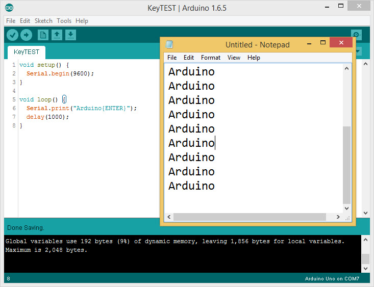
Task: Click Notepad vertical scrollbar down arrow
Action: [347, 208]
